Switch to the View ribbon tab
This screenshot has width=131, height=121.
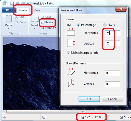[37, 10]
